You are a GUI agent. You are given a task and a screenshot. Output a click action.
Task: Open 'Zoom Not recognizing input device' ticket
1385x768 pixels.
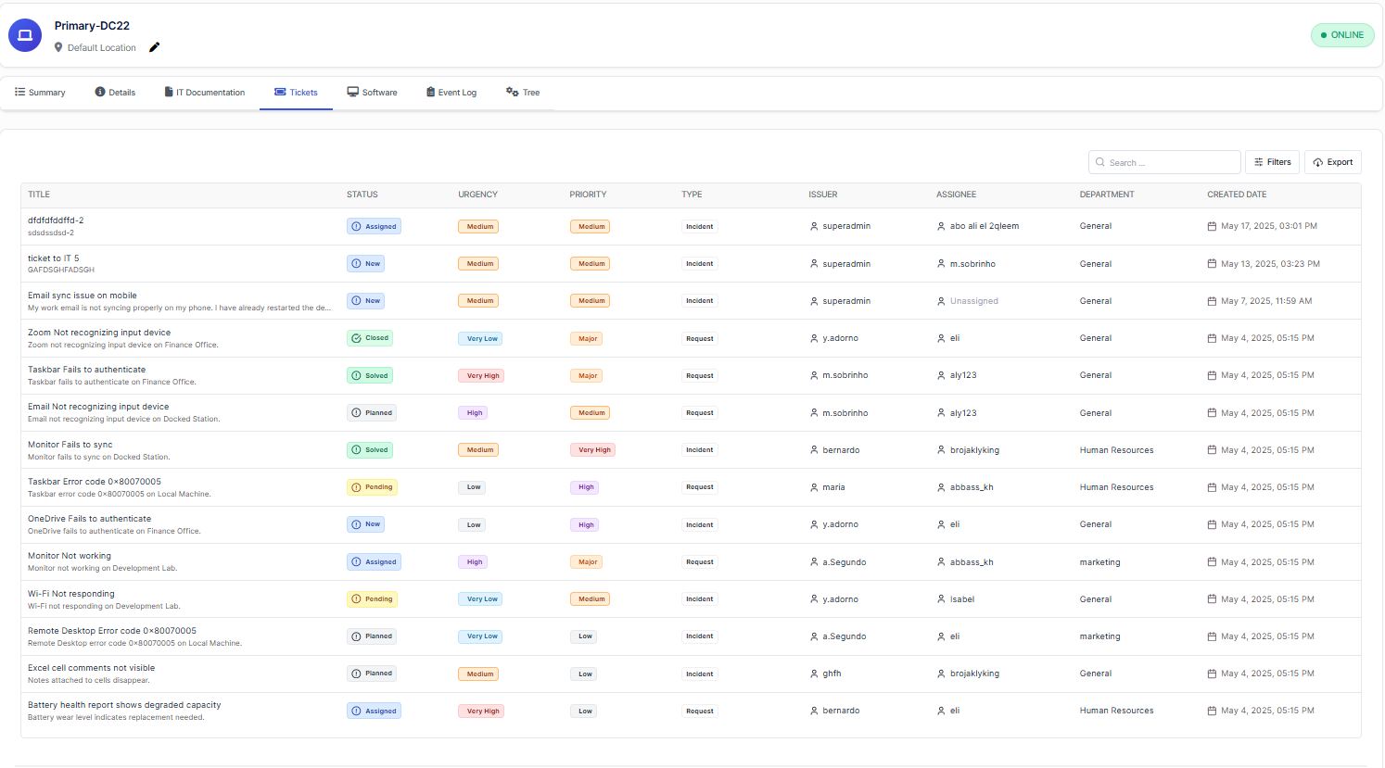[99, 333]
